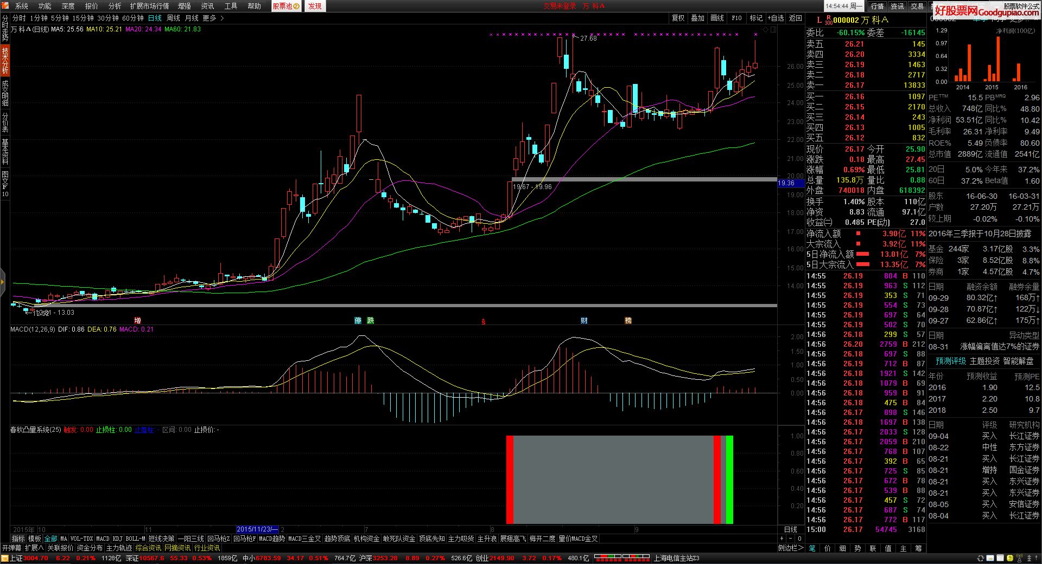
Task: Open the message note icon in the status bar
Action: tap(990, 558)
